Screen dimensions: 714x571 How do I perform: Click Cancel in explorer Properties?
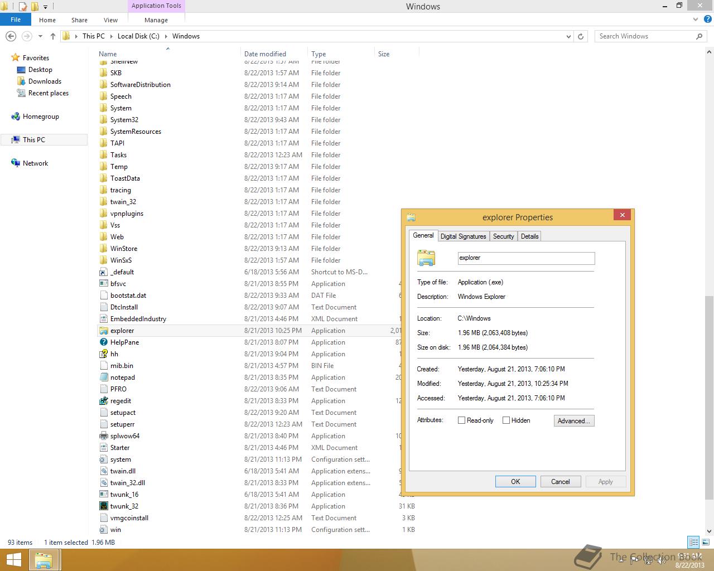[561, 482]
